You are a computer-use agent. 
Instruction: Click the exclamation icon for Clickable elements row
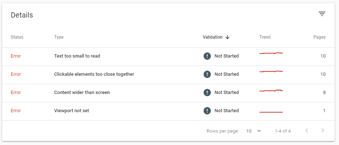[207, 74]
